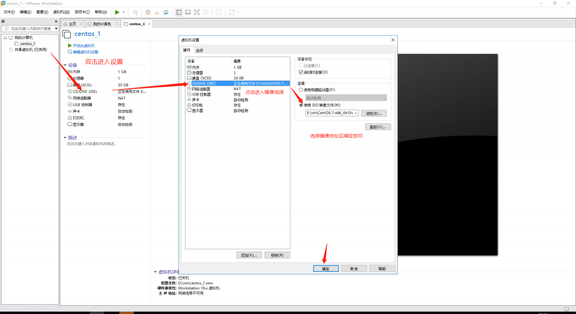Click the 内存 memory icon in settings dialog list

(x=189, y=67)
